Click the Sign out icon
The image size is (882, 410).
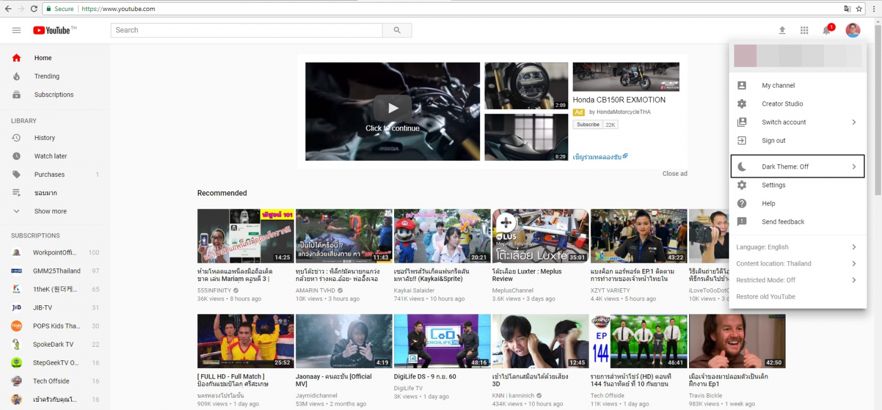(x=742, y=141)
